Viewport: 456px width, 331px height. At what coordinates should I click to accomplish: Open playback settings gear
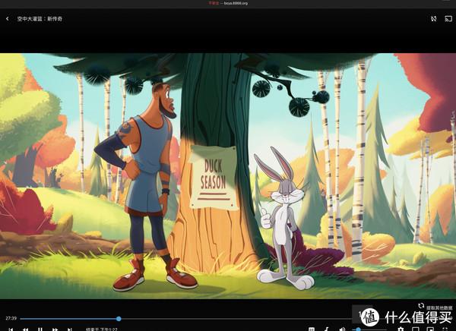401,329
